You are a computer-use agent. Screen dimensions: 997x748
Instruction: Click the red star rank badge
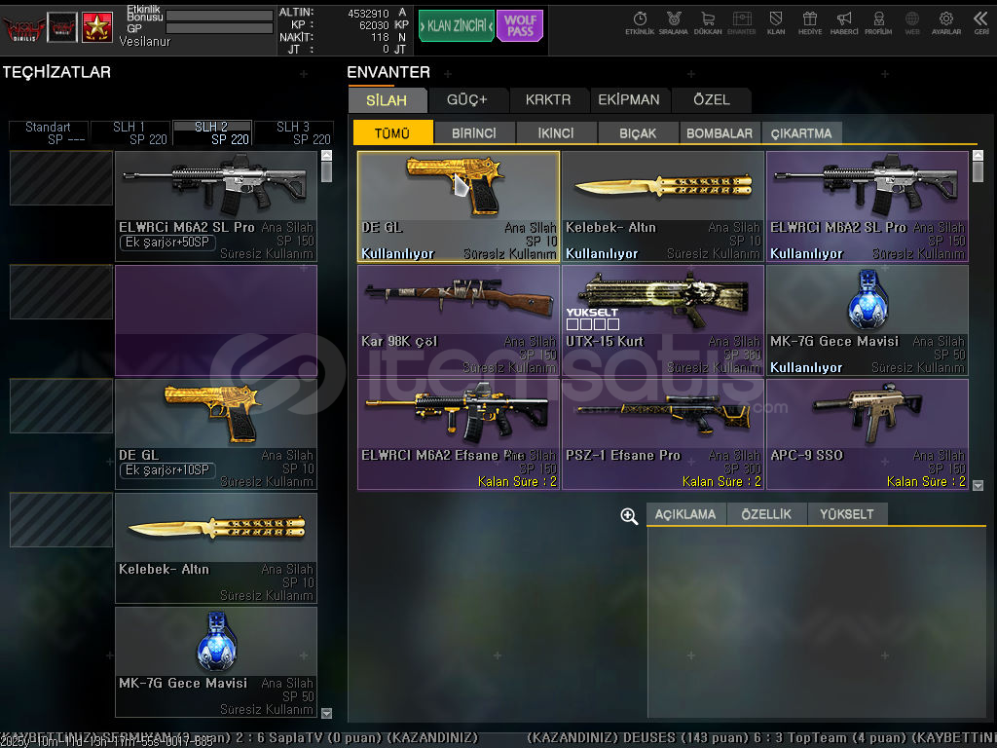pyautogui.click(x=97, y=26)
